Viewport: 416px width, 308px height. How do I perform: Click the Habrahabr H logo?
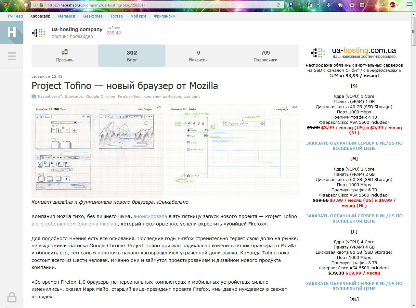pos(12,32)
